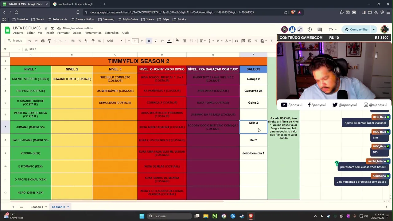The height and width of the screenshot is (221, 393).
Task: Toggle bold formatting
Action: [x=149, y=41]
